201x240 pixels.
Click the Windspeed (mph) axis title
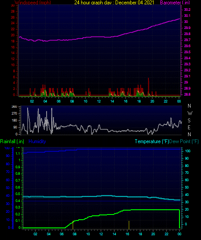(33, 3)
